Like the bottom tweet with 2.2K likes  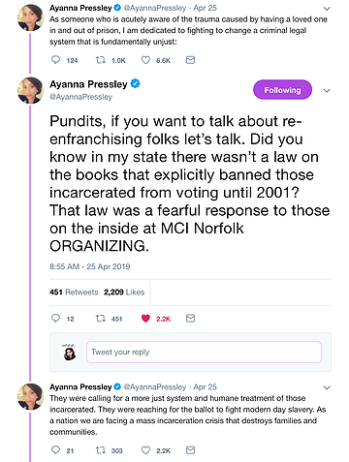(145, 450)
